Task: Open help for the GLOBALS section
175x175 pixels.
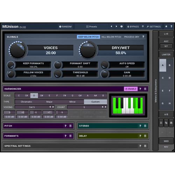Action: (143, 37)
